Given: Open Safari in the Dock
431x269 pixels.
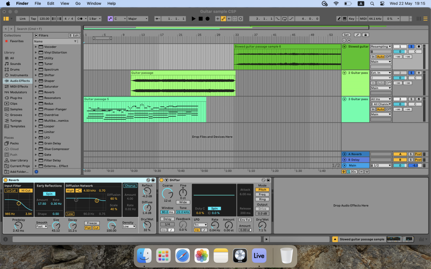Looking at the screenshot, I should click(x=183, y=256).
